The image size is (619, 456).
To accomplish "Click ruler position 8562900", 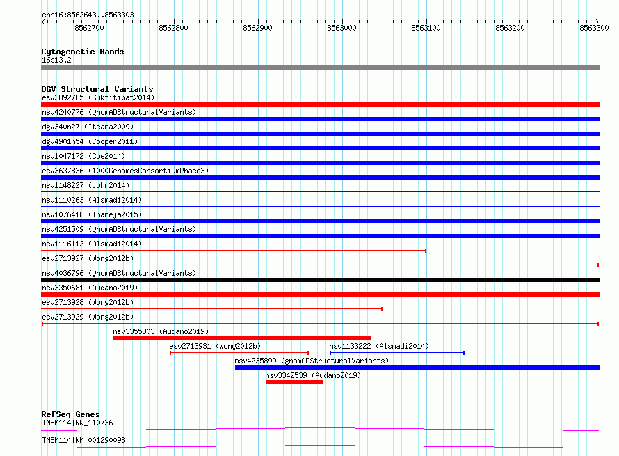I will [257, 28].
